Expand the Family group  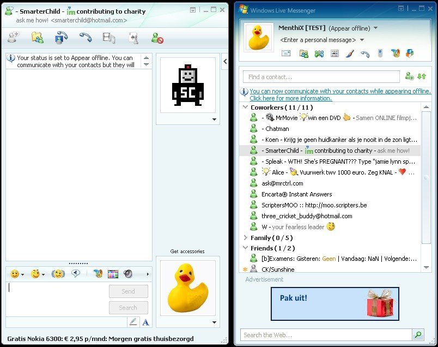click(246, 237)
